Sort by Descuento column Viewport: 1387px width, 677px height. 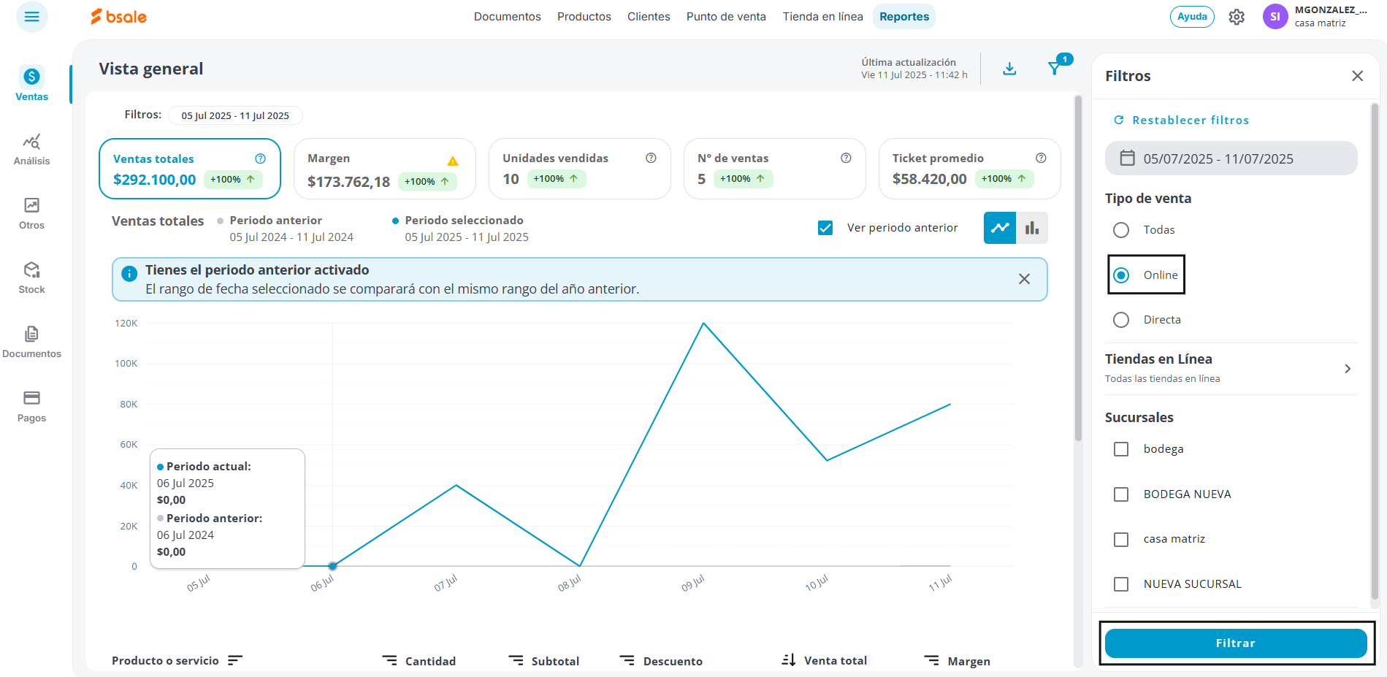627,660
